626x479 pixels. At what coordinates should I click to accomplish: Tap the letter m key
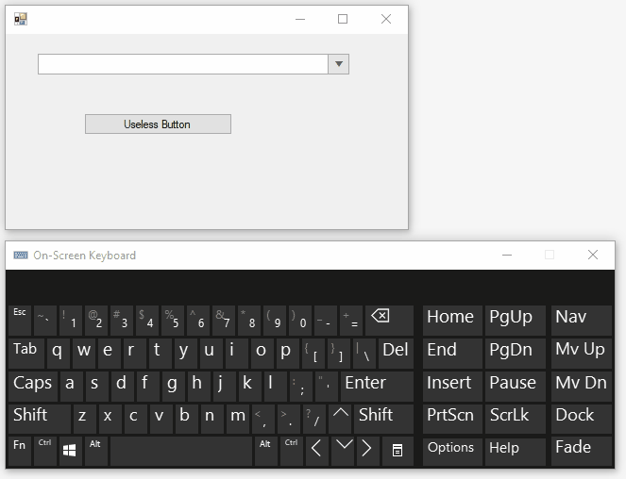(x=238, y=419)
